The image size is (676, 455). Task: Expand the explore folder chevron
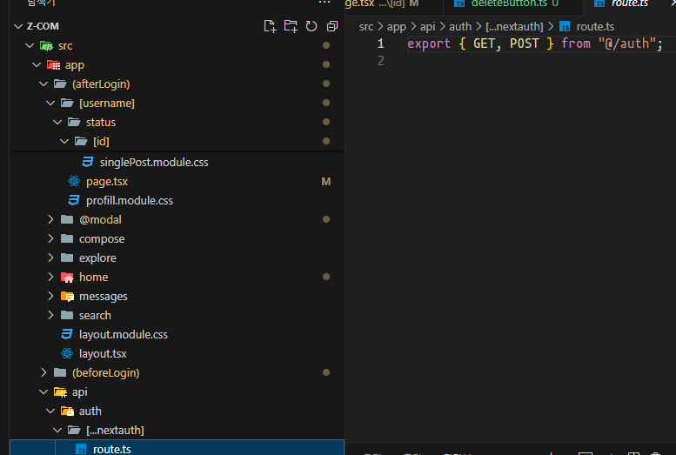coord(50,258)
